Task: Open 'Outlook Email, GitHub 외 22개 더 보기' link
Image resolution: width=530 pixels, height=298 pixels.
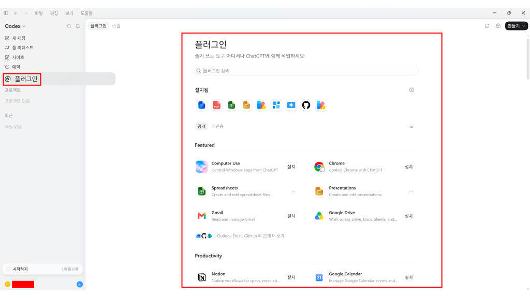Action: (251, 236)
